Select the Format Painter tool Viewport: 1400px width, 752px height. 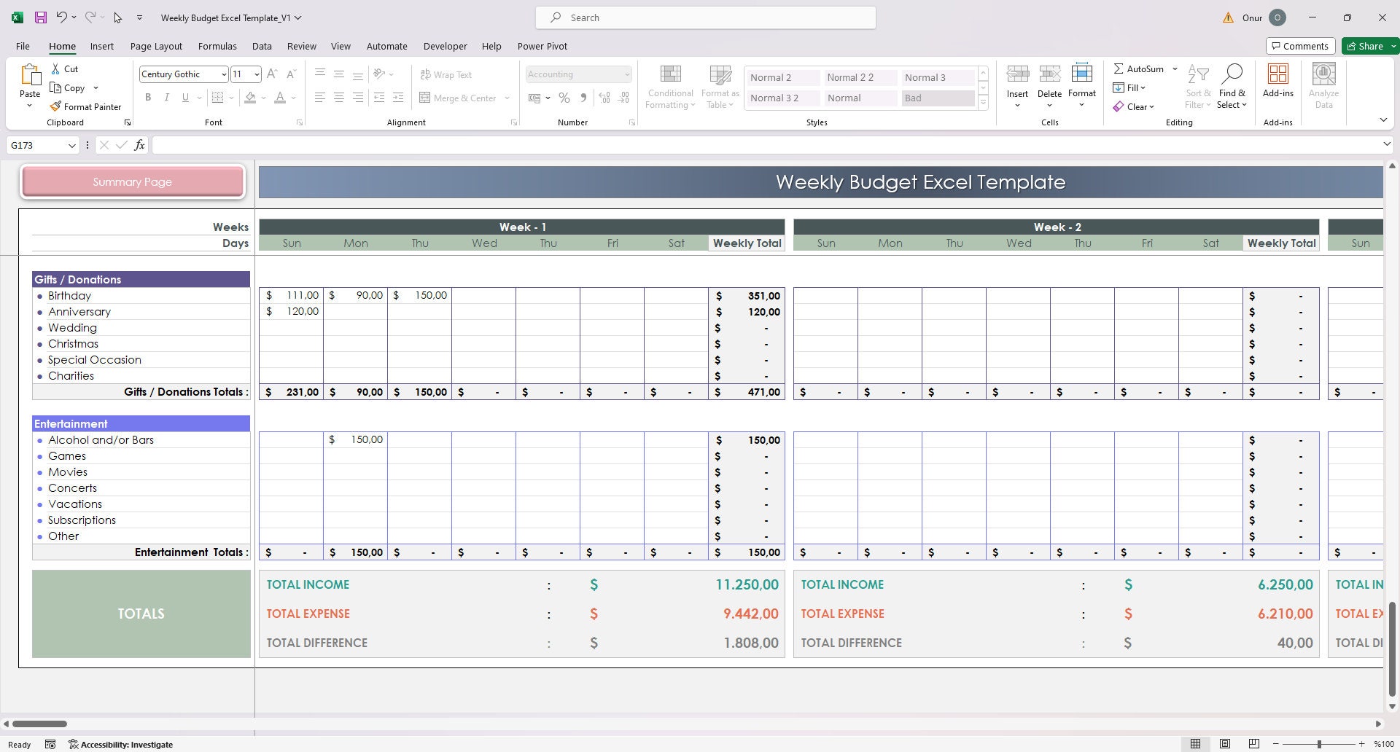tap(85, 106)
